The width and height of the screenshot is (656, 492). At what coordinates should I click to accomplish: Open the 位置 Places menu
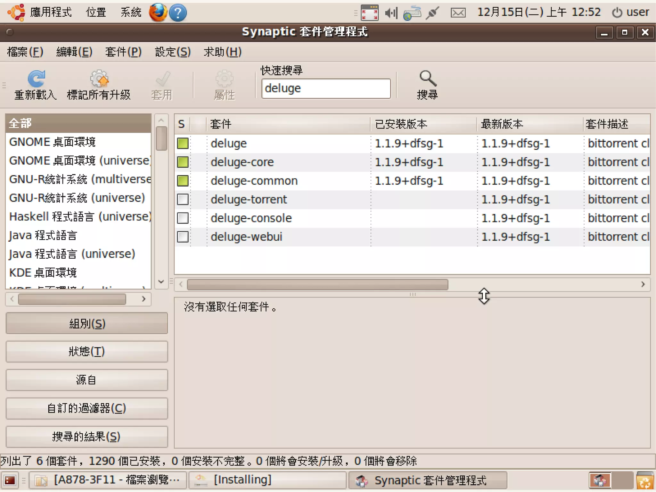[96, 12]
